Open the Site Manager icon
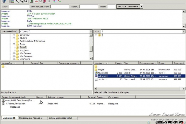 [4, 1]
